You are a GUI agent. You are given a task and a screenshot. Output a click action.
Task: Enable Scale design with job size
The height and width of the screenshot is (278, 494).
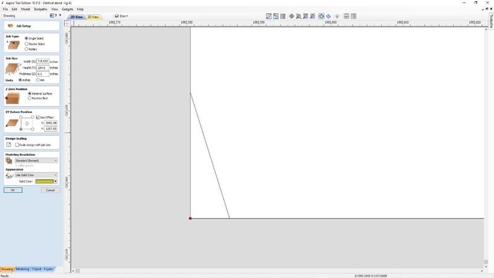17,145
